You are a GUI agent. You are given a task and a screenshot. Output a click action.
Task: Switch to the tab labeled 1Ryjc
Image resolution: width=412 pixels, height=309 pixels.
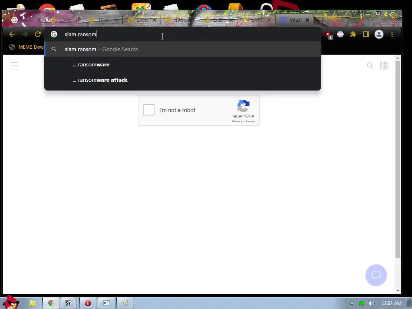tap(103, 20)
